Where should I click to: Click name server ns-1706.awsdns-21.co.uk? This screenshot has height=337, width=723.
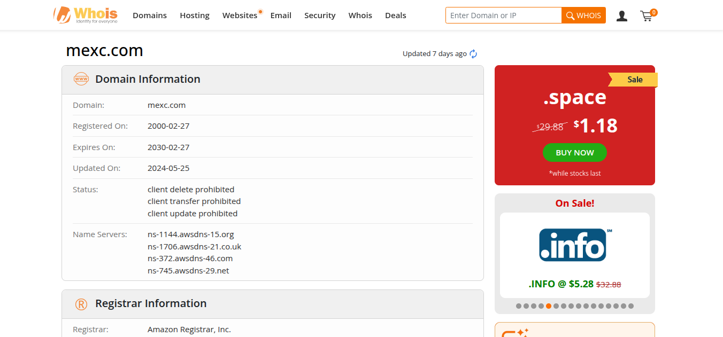[x=195, y=247]
